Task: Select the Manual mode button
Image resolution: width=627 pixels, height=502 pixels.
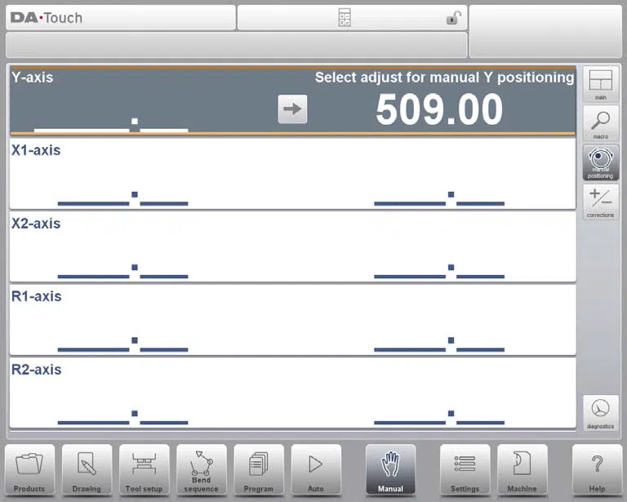Action: coord(391,470)
